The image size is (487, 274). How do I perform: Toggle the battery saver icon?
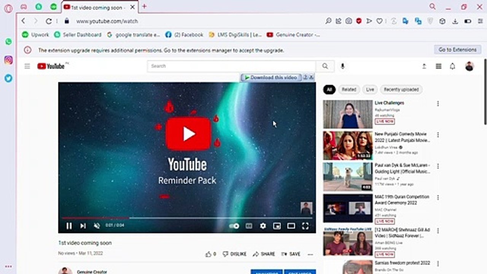point(468,21)
